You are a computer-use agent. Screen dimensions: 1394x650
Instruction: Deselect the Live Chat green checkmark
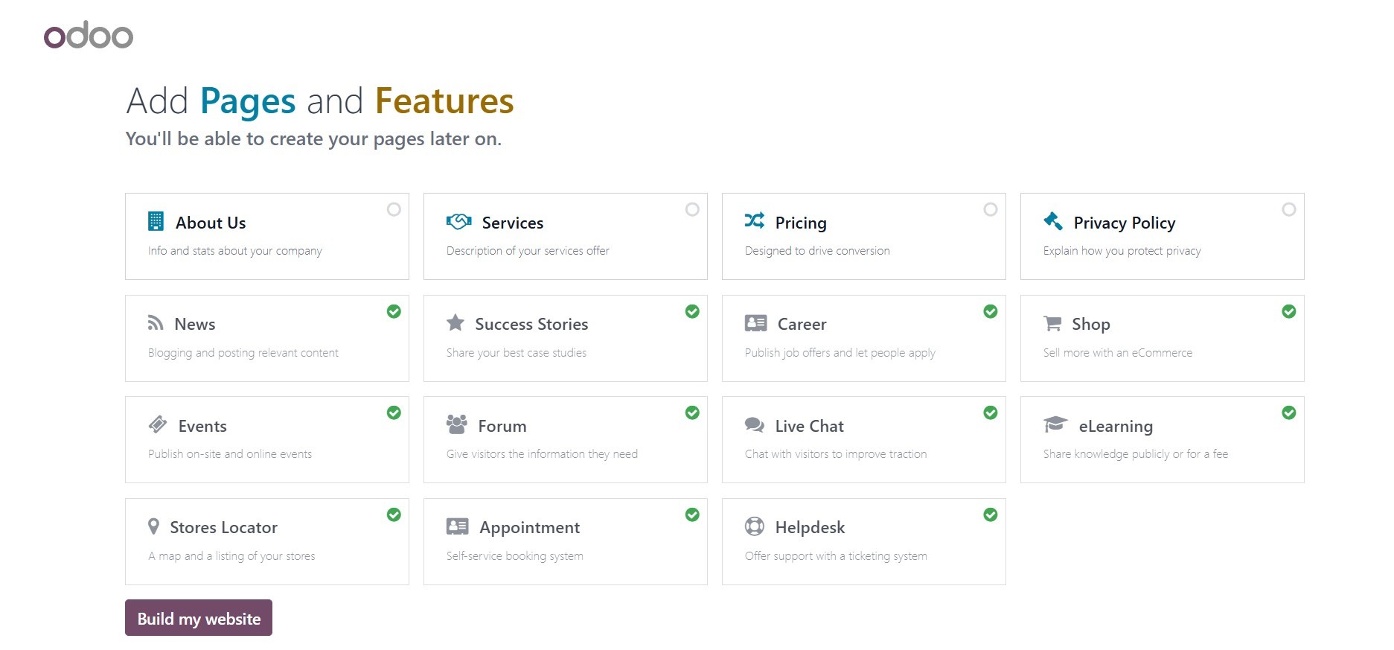tap(990, 412)
